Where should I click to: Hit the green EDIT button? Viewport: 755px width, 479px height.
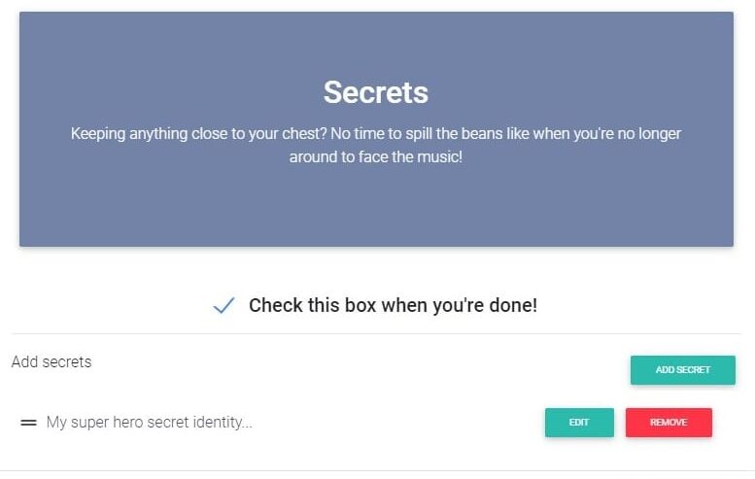(579, 423)
